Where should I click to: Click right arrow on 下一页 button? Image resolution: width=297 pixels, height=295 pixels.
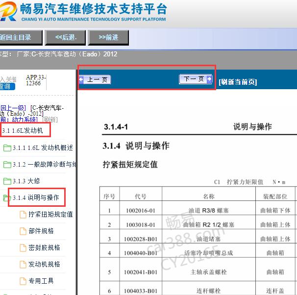[x=209, y=79]
